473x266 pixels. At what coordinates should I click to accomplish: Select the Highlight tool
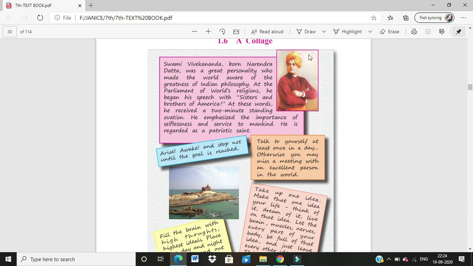348,32
